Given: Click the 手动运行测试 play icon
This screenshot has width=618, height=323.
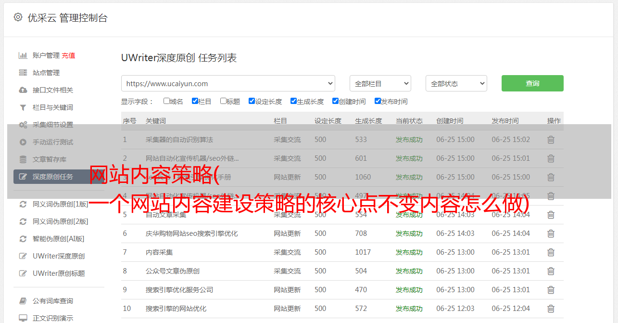Looking at the screenshot, I should pos(23,142).
